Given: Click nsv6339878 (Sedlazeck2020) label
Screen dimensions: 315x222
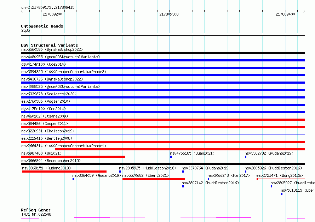Looking at the screenshot, I should (49, 94).
